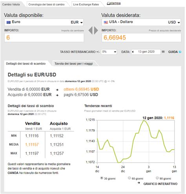The image size is (186, 194).
Task: Click the stampa print link
Action: (114, 3)
